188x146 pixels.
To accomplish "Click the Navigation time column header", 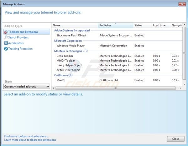I will pos(177,25).
